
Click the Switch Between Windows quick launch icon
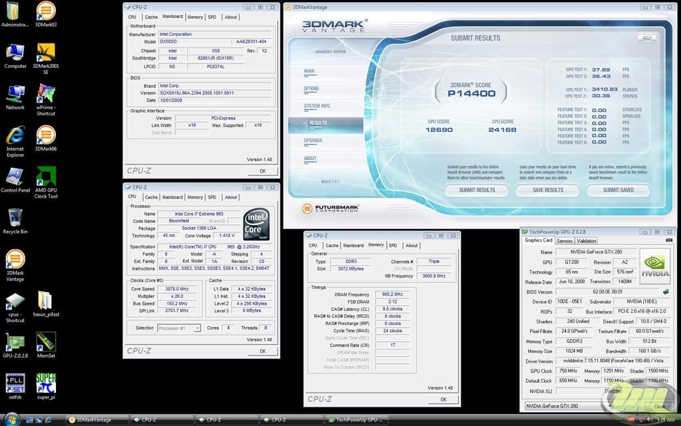coord(39,420)
